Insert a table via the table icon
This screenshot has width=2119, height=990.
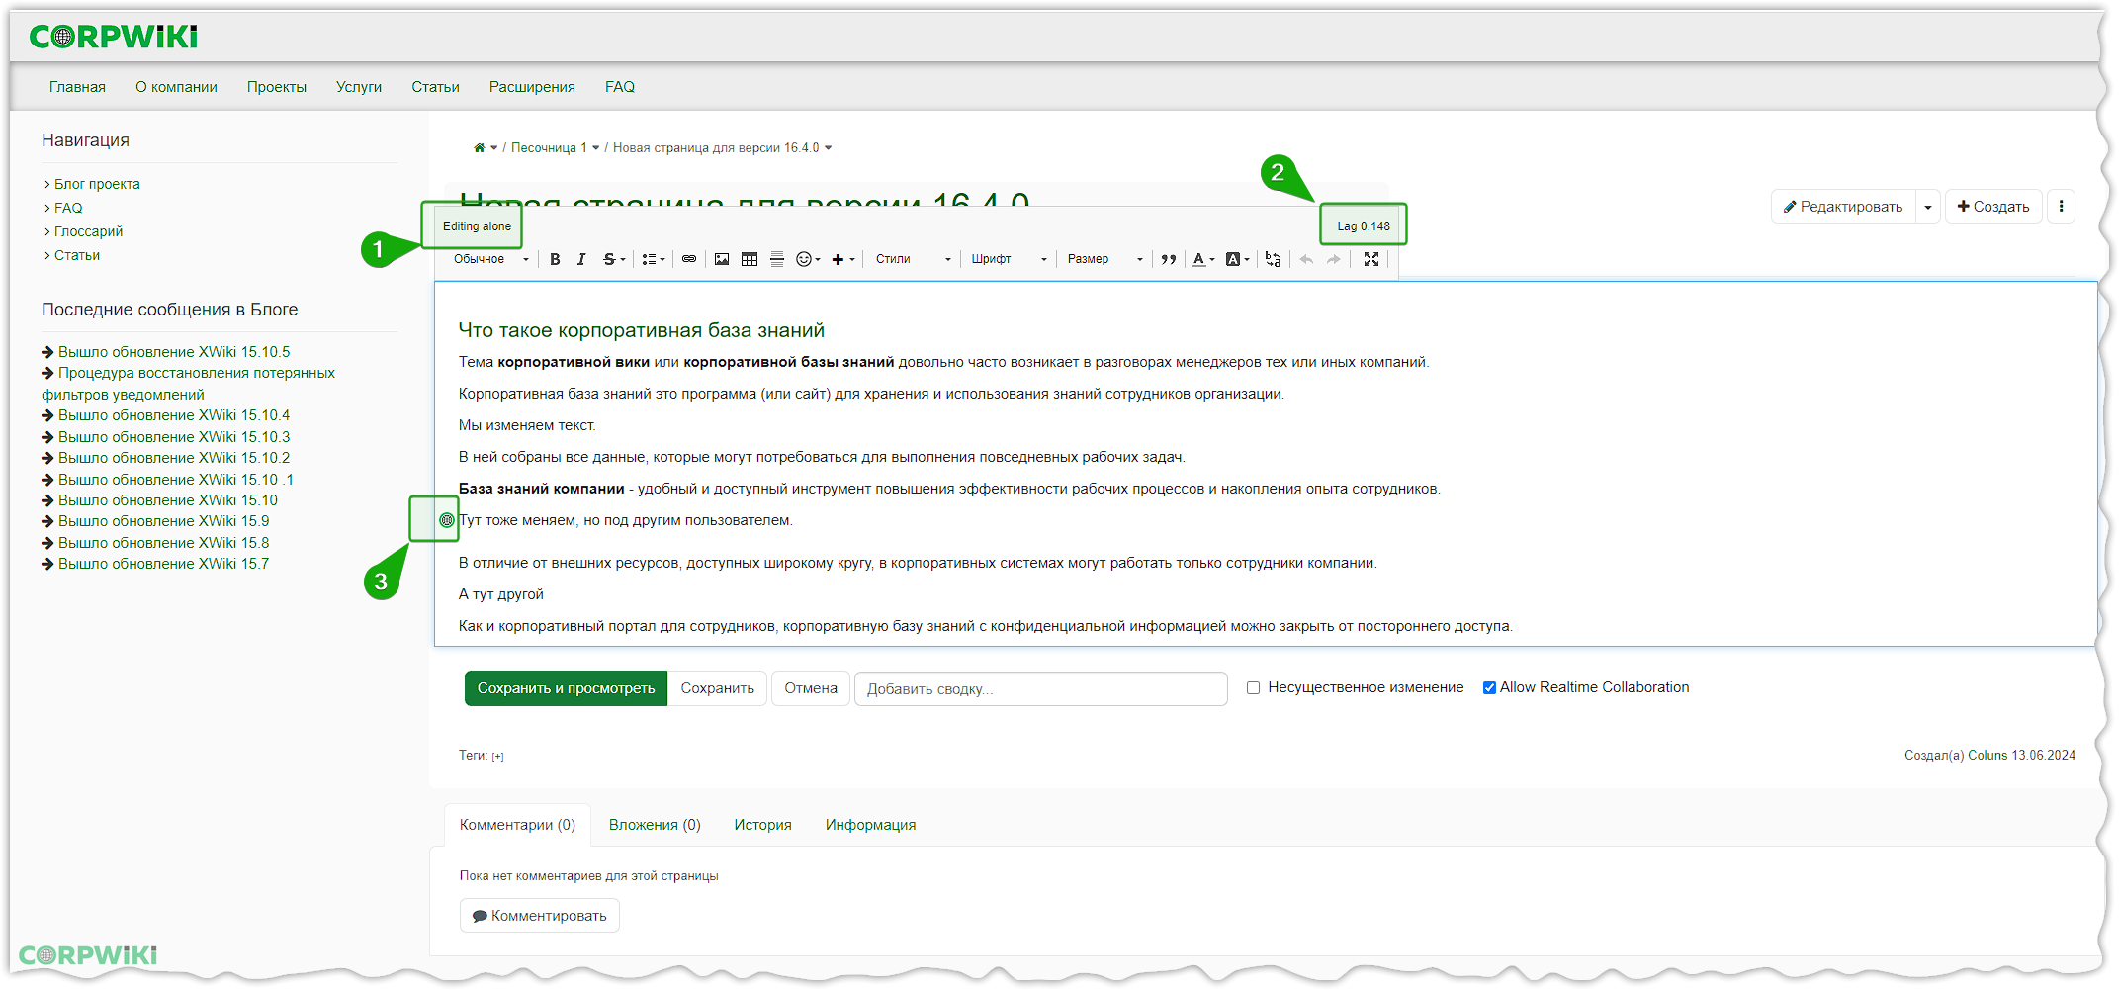tap(750, 259)
